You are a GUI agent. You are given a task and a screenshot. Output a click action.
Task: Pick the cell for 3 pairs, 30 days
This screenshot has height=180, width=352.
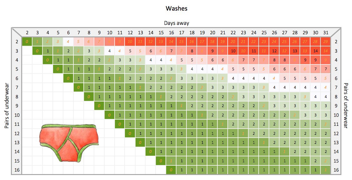click(315, 51)
